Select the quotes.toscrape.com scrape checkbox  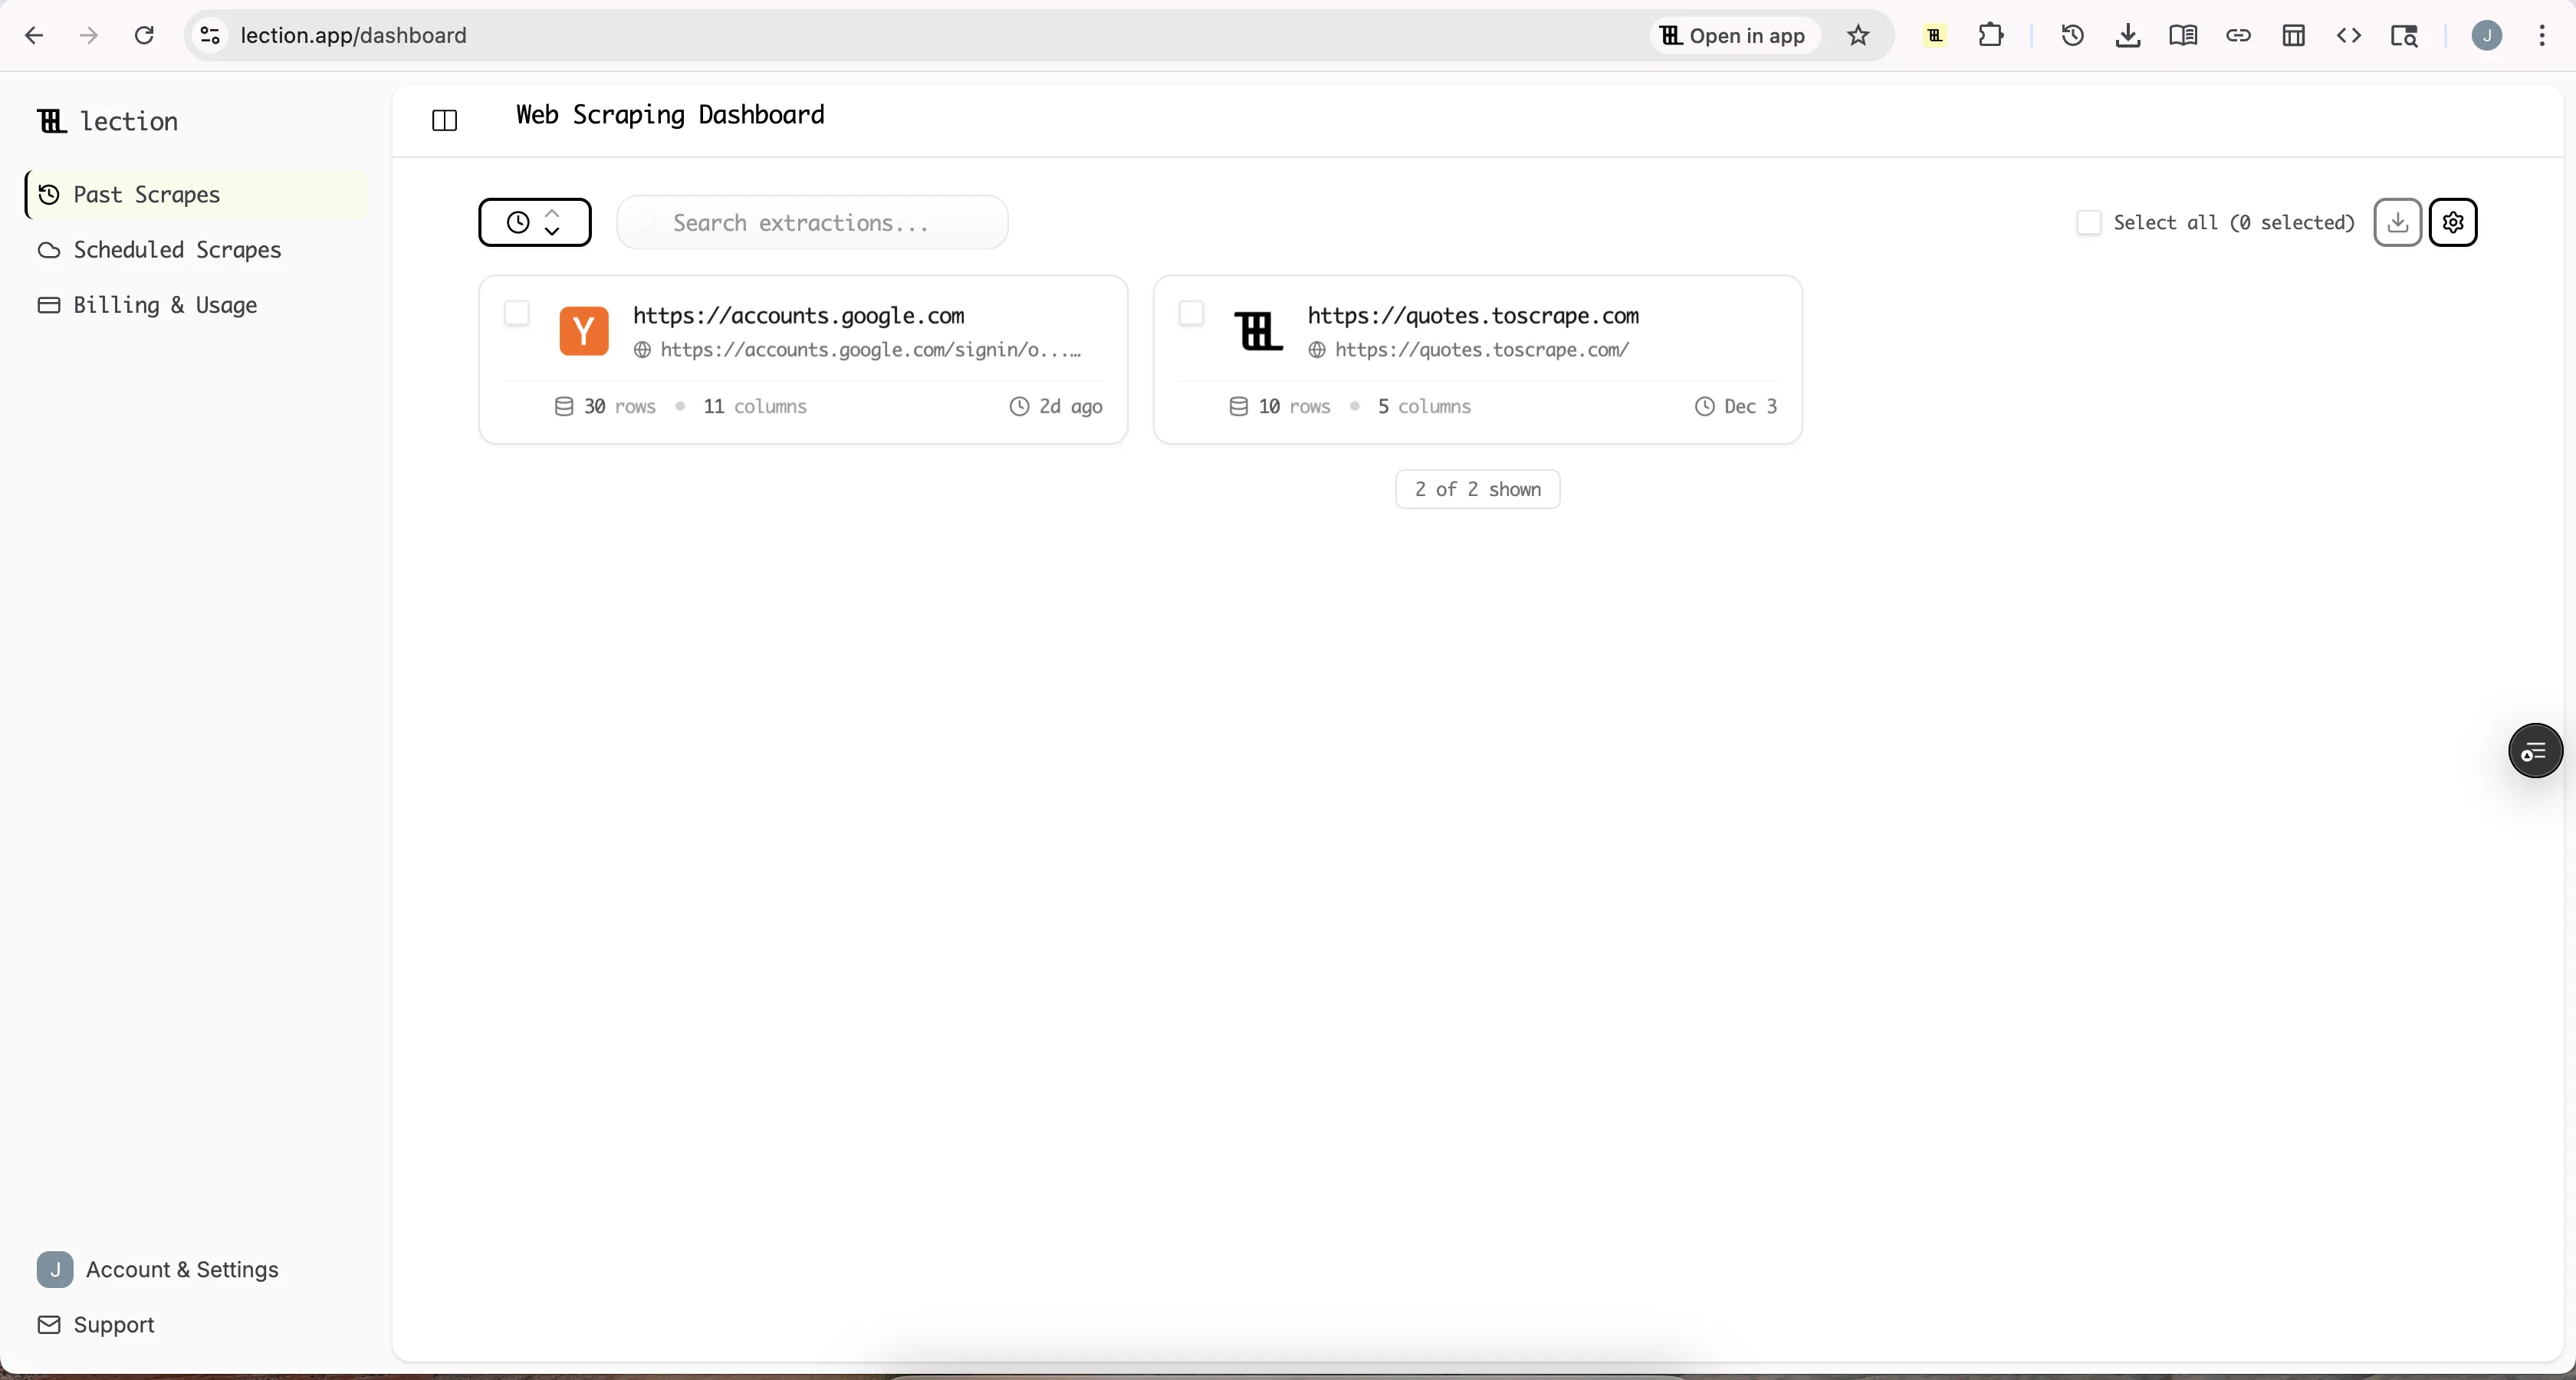pyautogui.click(x=1191, y=313)
